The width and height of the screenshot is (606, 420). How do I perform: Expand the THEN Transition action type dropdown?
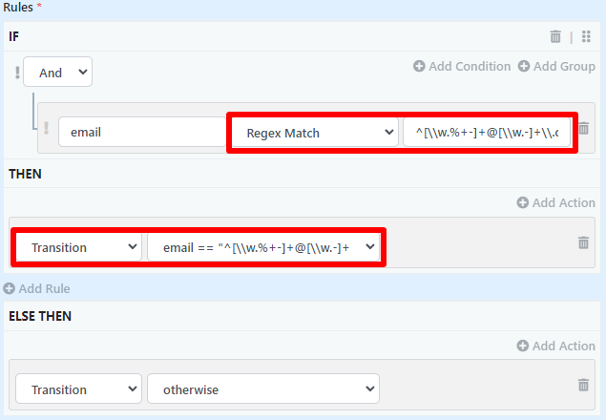pyautogui.click(x=79, y=247)
